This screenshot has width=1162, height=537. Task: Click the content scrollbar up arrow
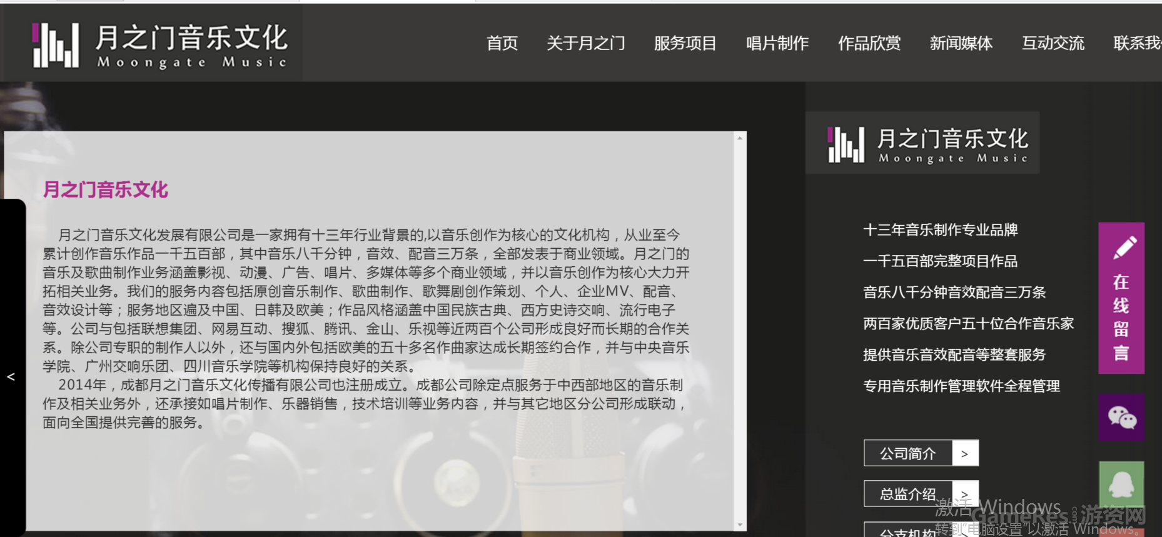point(740,138)
